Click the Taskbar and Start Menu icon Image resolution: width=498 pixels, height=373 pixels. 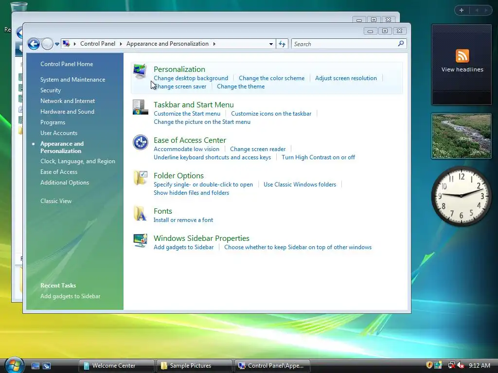point(140,107)
